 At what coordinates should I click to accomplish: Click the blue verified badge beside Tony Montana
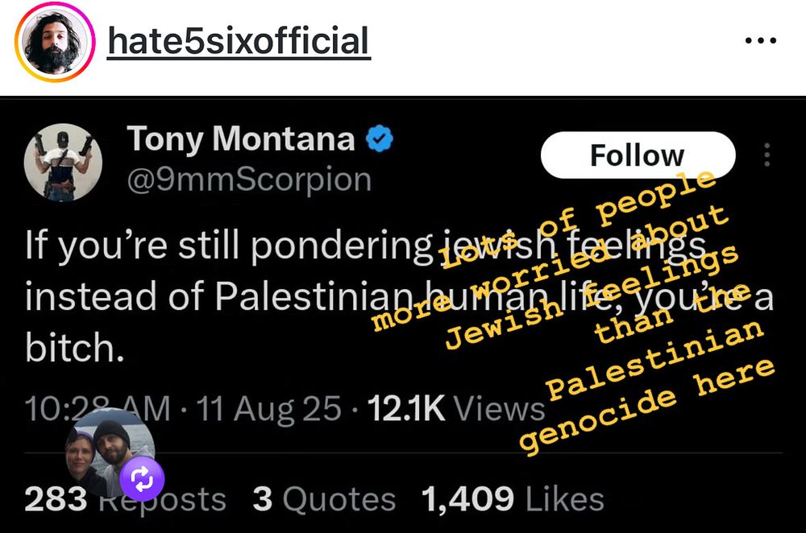[380, 138]
